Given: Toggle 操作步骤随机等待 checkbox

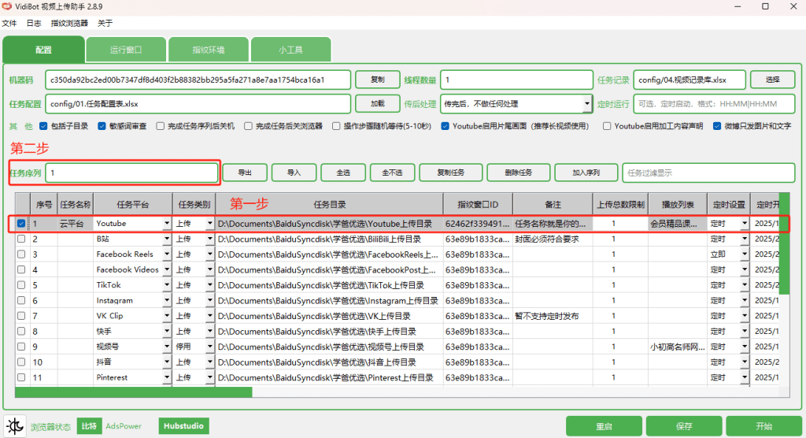Looking at the screenshot, I should pos(337,126).
